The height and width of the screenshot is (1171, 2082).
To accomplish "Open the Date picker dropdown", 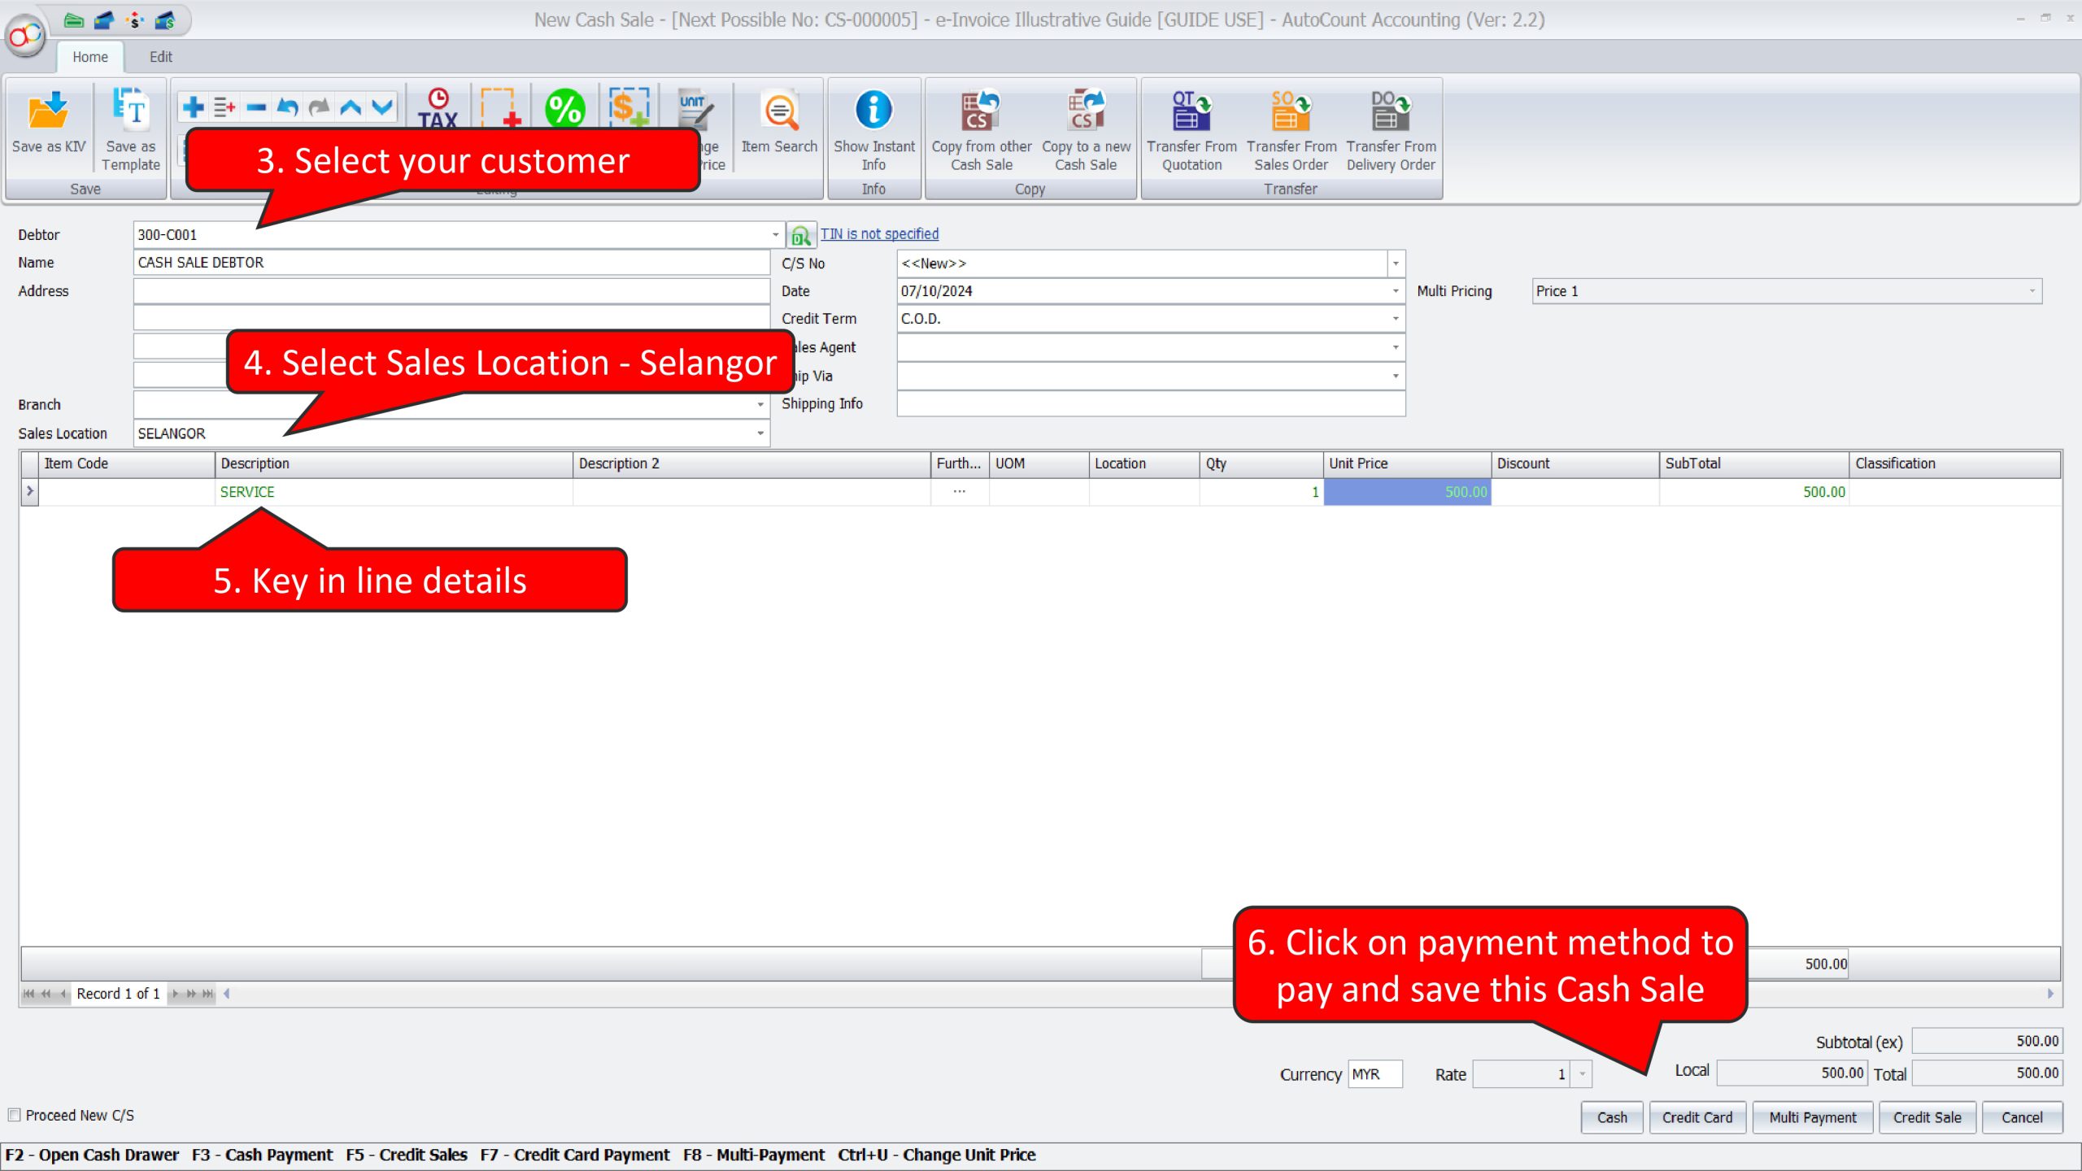I will (x=1396, y=291).
